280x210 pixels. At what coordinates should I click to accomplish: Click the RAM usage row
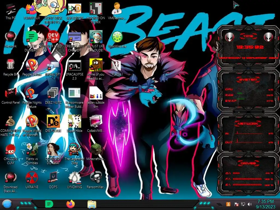tap(249, 95)
